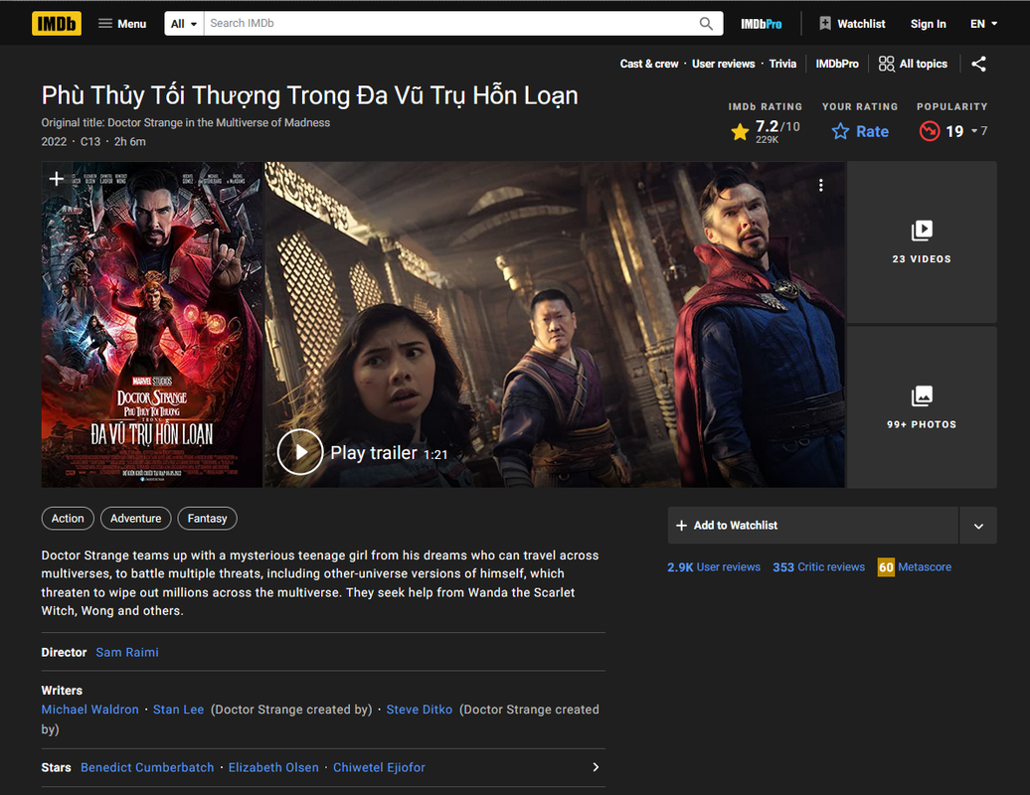This screenshot has height=795, width=1030.
Task: Click Add to Watchlist button
Action: tap(812, 525)
